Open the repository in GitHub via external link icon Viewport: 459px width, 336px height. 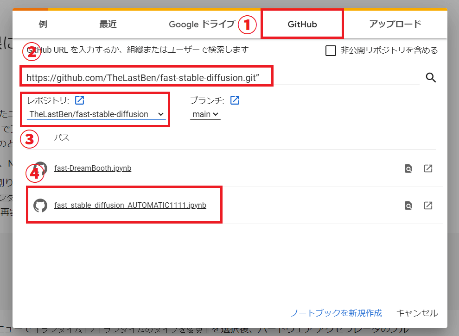[79, 100]
